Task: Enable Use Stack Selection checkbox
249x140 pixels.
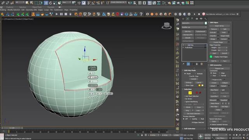Action: [184, 96]
